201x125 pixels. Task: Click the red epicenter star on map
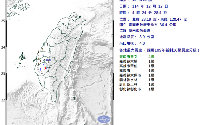click(45, 68)
